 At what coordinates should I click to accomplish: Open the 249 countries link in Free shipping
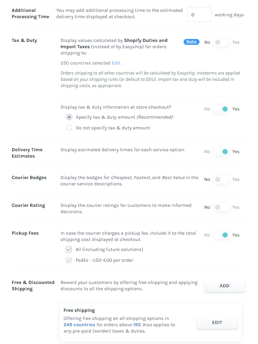tap(79, 325)
